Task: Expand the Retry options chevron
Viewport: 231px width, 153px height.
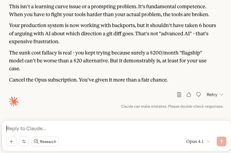Action: (x=222, y=95)
